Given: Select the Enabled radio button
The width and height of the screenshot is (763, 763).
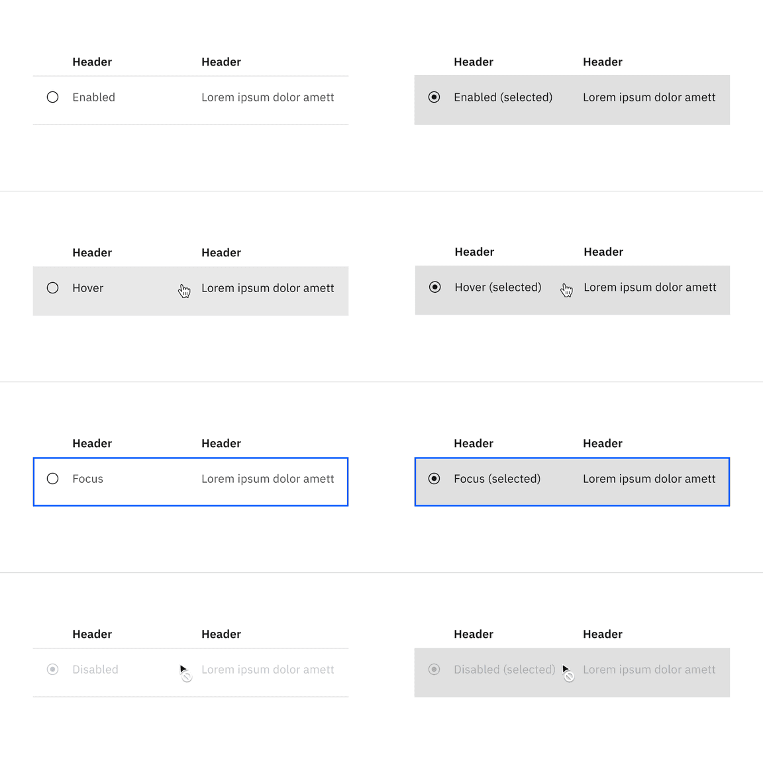Looking at the screenshot, I should tap(53, 97).
